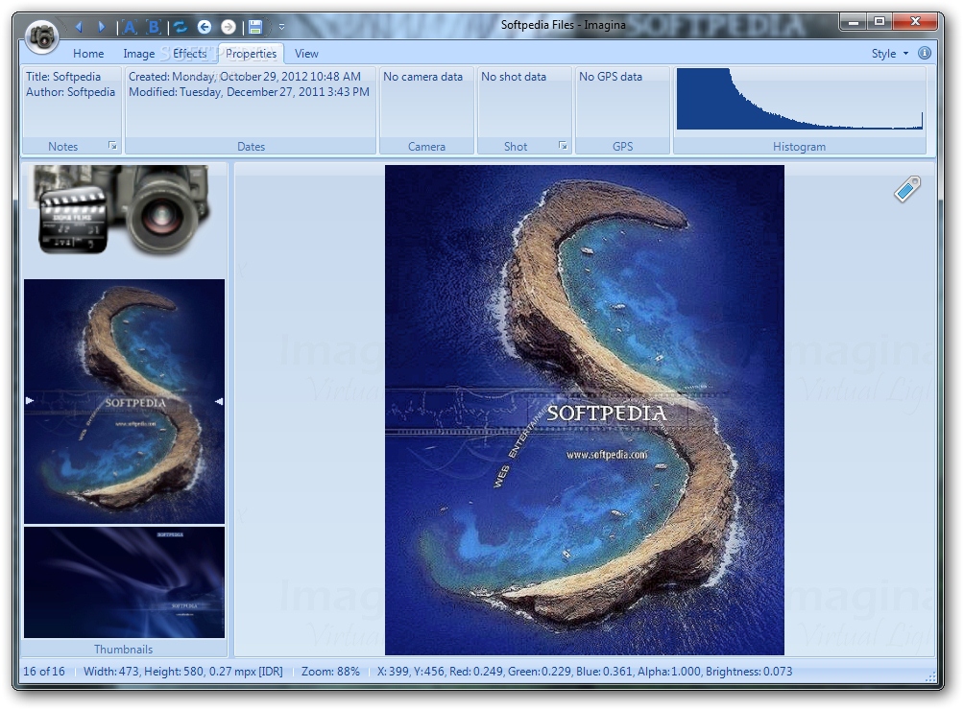Click the refresh arrows icon
The image size is (964, 710).
coord(181,27)
